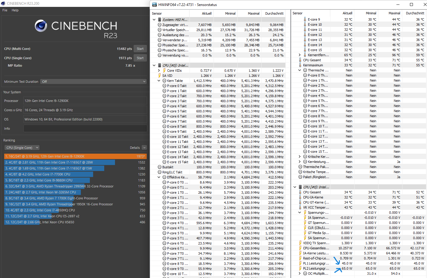The width and height of the screenshot is (427, 278).
Task: Click the Kernmaximum thermometer icon
Action: (300, 65)
